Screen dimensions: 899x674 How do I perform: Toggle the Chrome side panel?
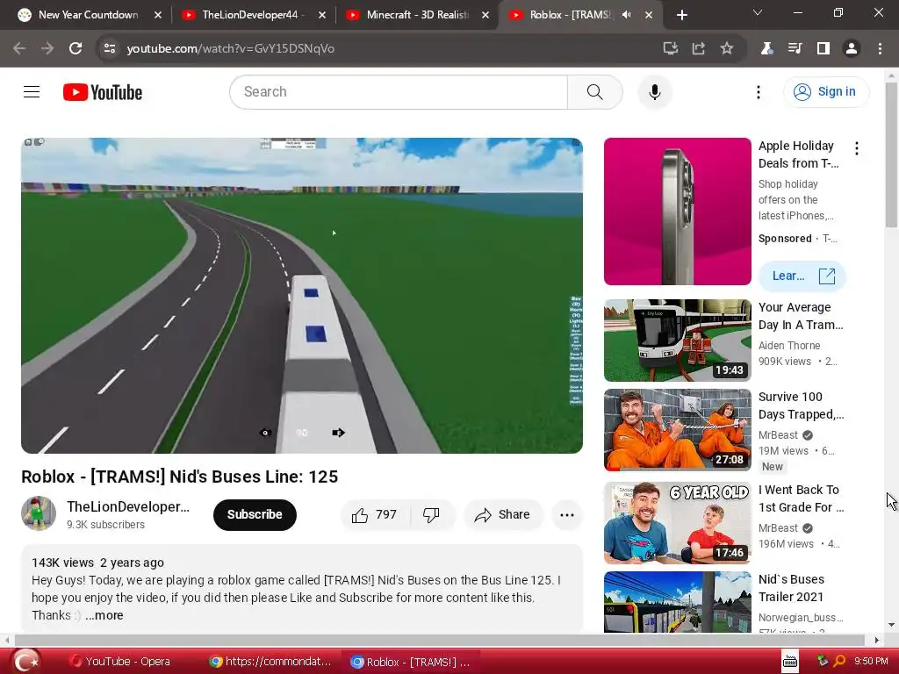[823, 48]
